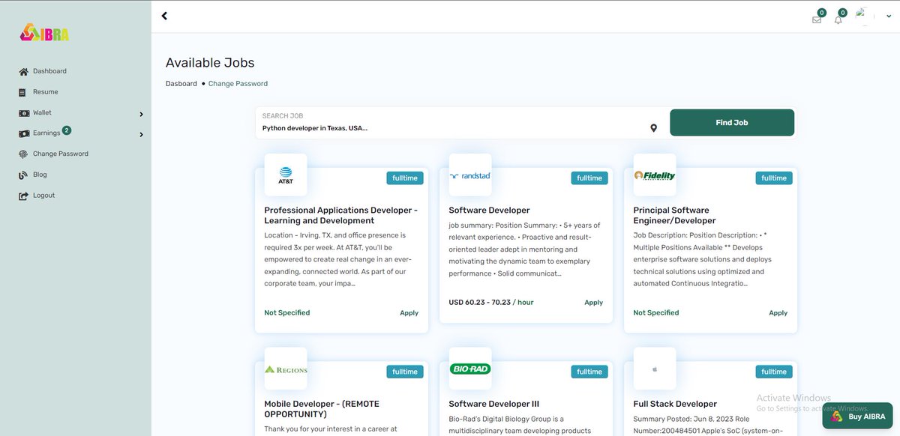Click the Resume document icon

[x=24, y=92]
